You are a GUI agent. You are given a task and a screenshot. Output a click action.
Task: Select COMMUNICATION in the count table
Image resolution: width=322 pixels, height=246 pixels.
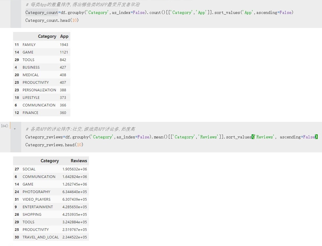coord(39,105)
